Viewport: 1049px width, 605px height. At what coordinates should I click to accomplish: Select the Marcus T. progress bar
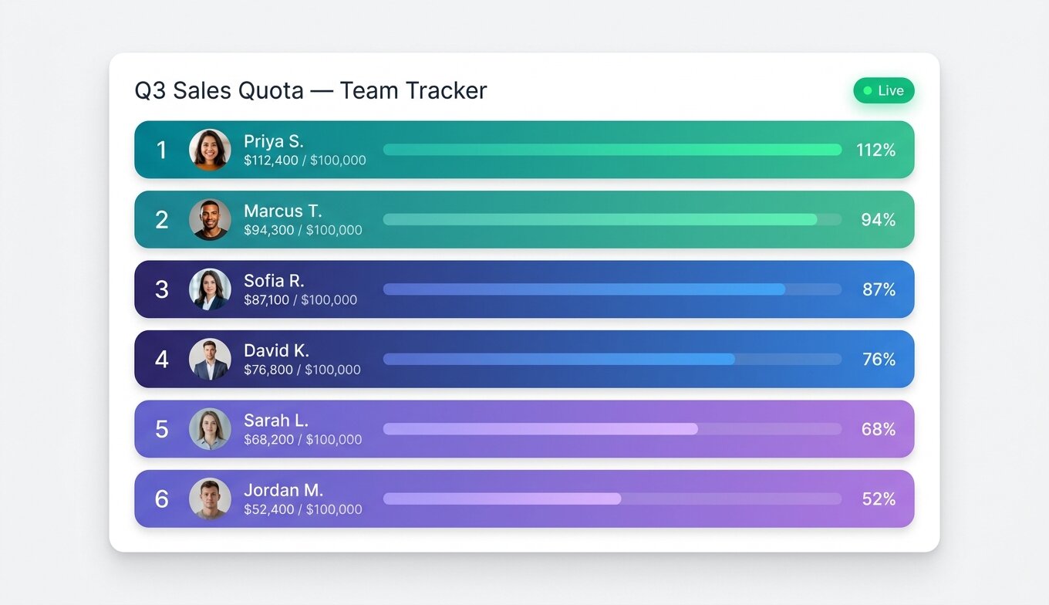tap(612, 220)
